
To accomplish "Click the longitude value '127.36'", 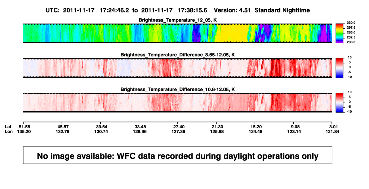I will pos(179,131).
